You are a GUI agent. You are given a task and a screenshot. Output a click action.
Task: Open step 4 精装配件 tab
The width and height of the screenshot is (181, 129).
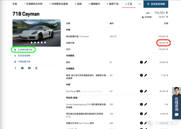coord(94,4)
